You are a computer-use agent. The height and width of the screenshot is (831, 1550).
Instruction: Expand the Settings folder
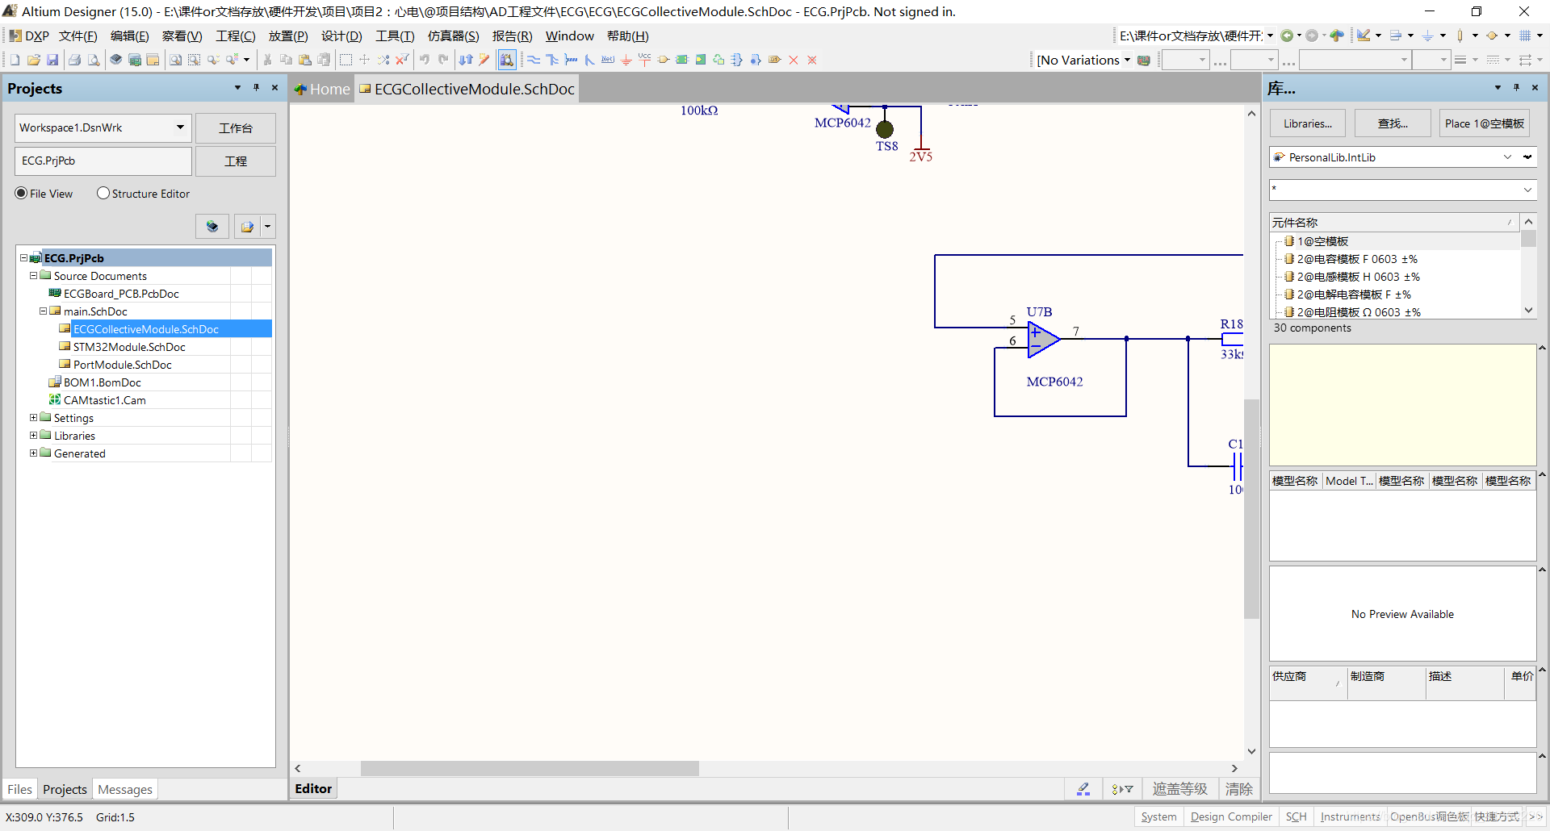click(x=33, y=418)
